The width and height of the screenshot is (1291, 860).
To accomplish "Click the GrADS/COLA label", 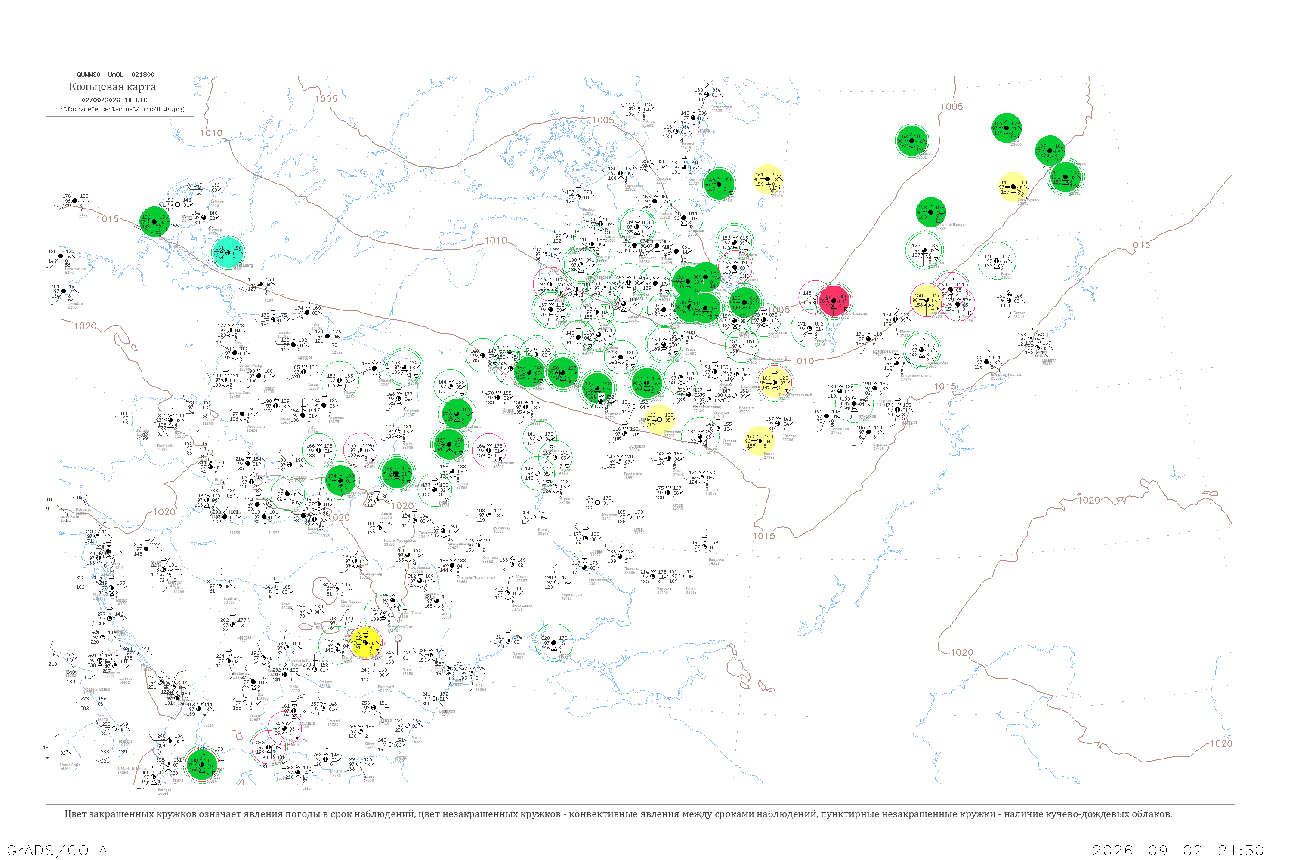I will pos(57,850).
